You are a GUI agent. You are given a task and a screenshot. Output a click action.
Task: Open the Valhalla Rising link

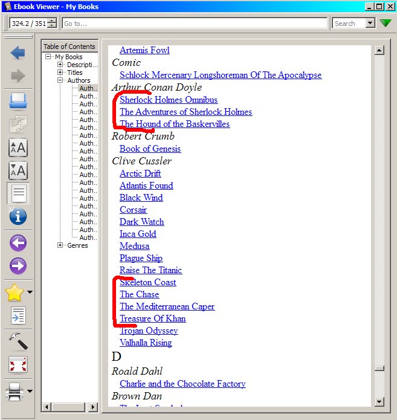point(146,343)
